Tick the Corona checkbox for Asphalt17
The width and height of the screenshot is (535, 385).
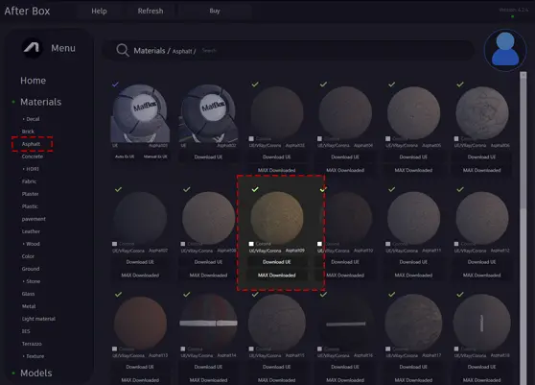(x=388, y=349)
